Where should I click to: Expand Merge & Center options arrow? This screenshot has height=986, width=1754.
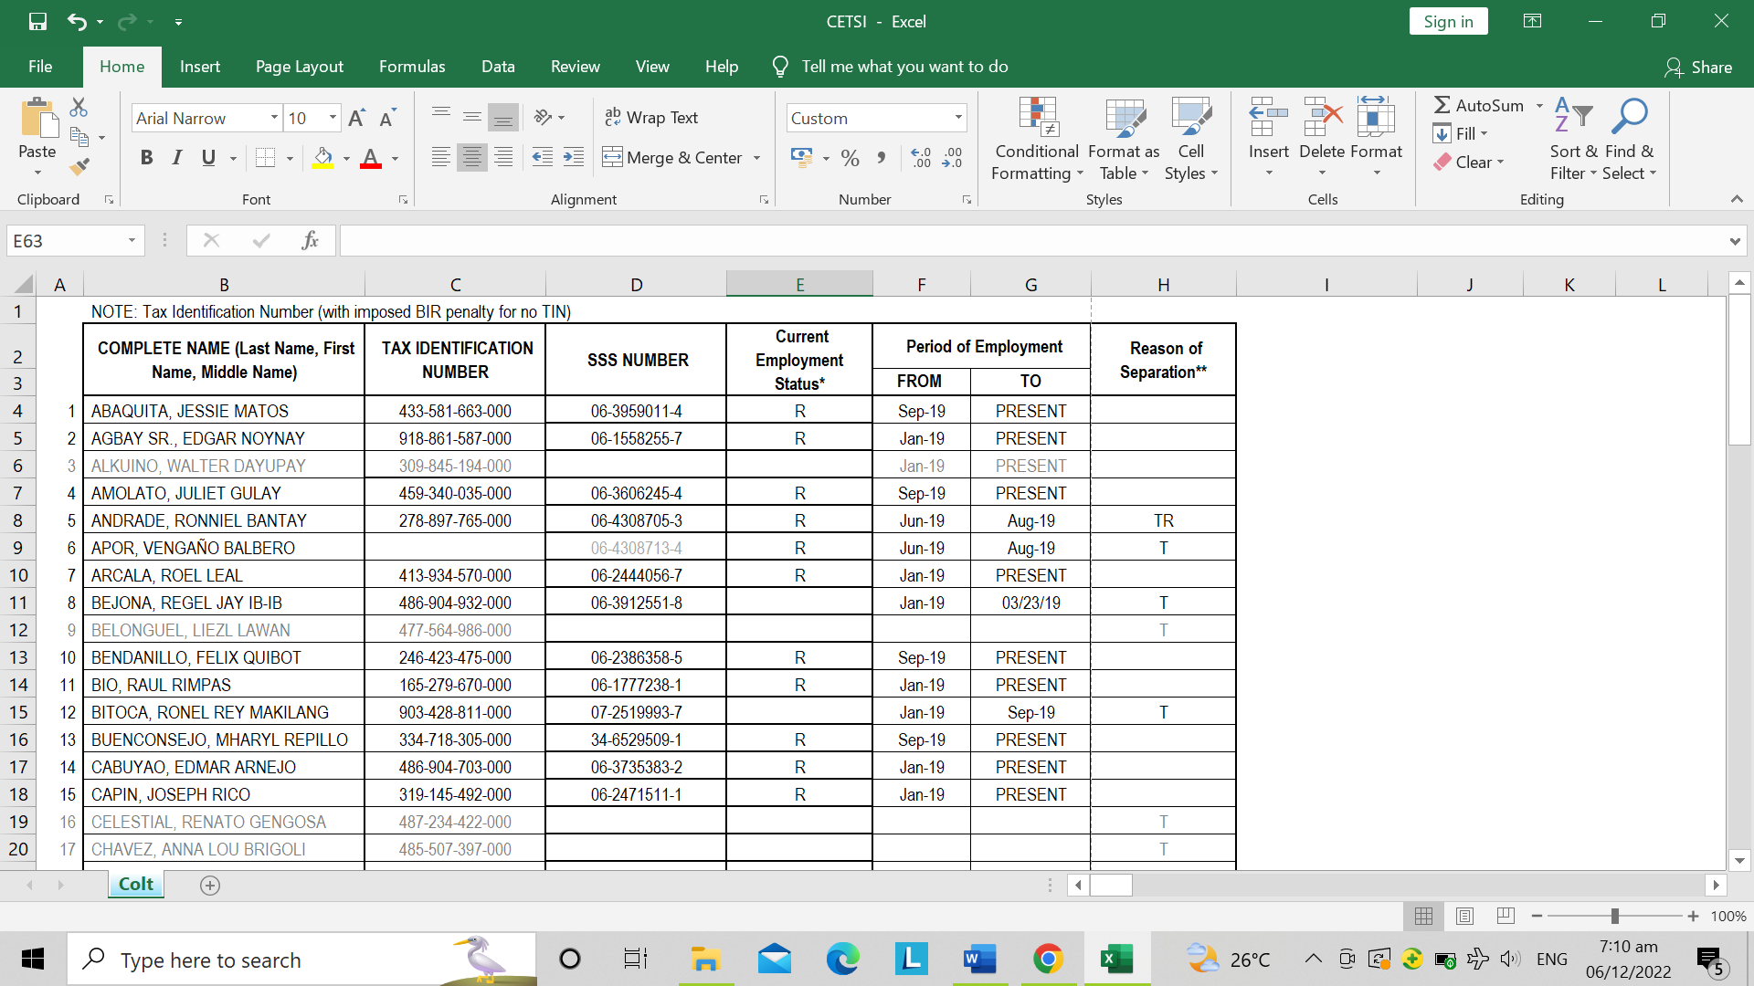pyautogui.click(x=757, y=158)
